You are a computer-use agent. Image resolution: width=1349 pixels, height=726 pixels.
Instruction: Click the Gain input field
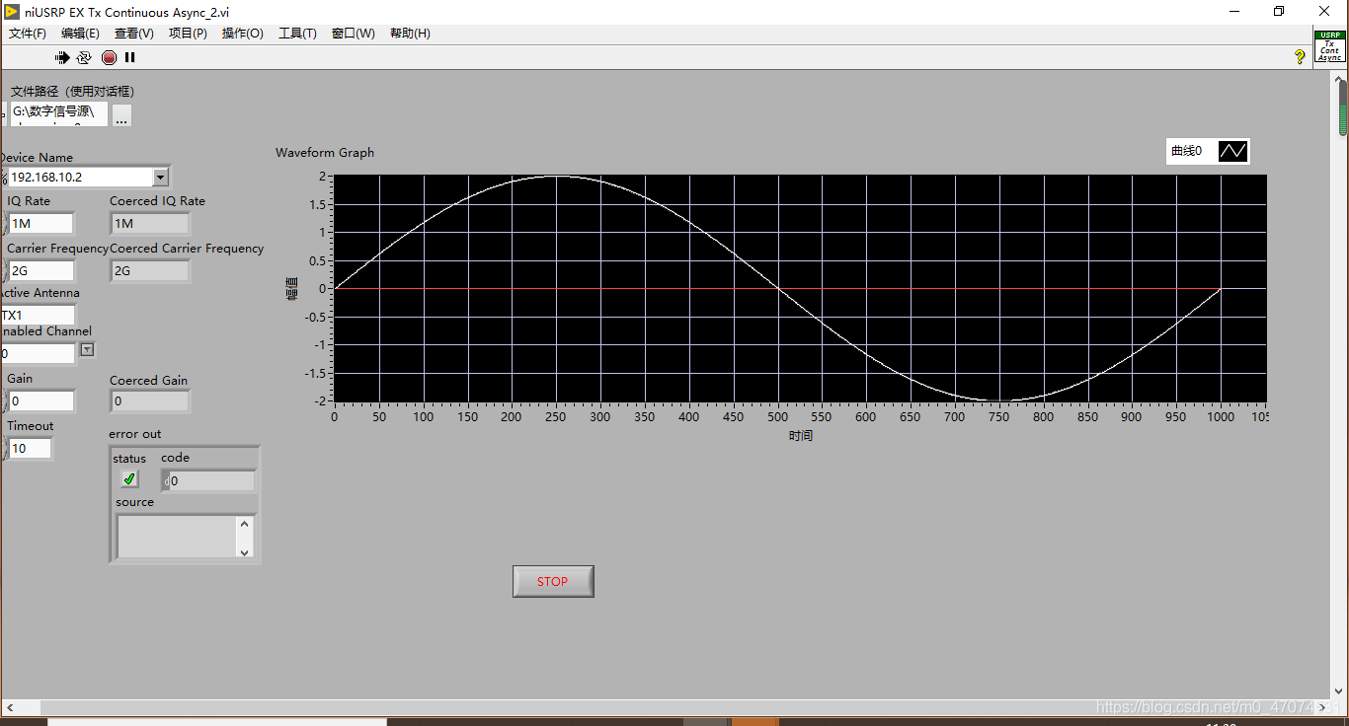pos(40,400)
